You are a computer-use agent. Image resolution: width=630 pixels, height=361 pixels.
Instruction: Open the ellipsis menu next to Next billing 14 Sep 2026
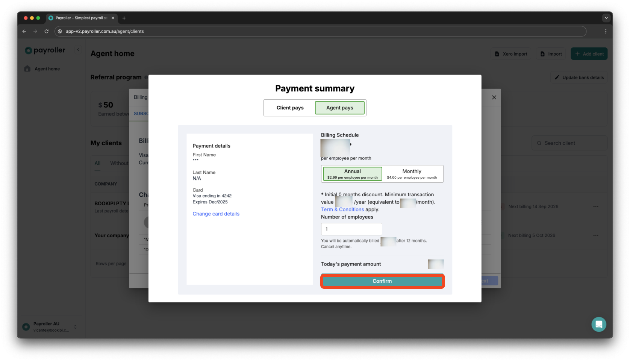pyautogui.click(x=595, y=206)
